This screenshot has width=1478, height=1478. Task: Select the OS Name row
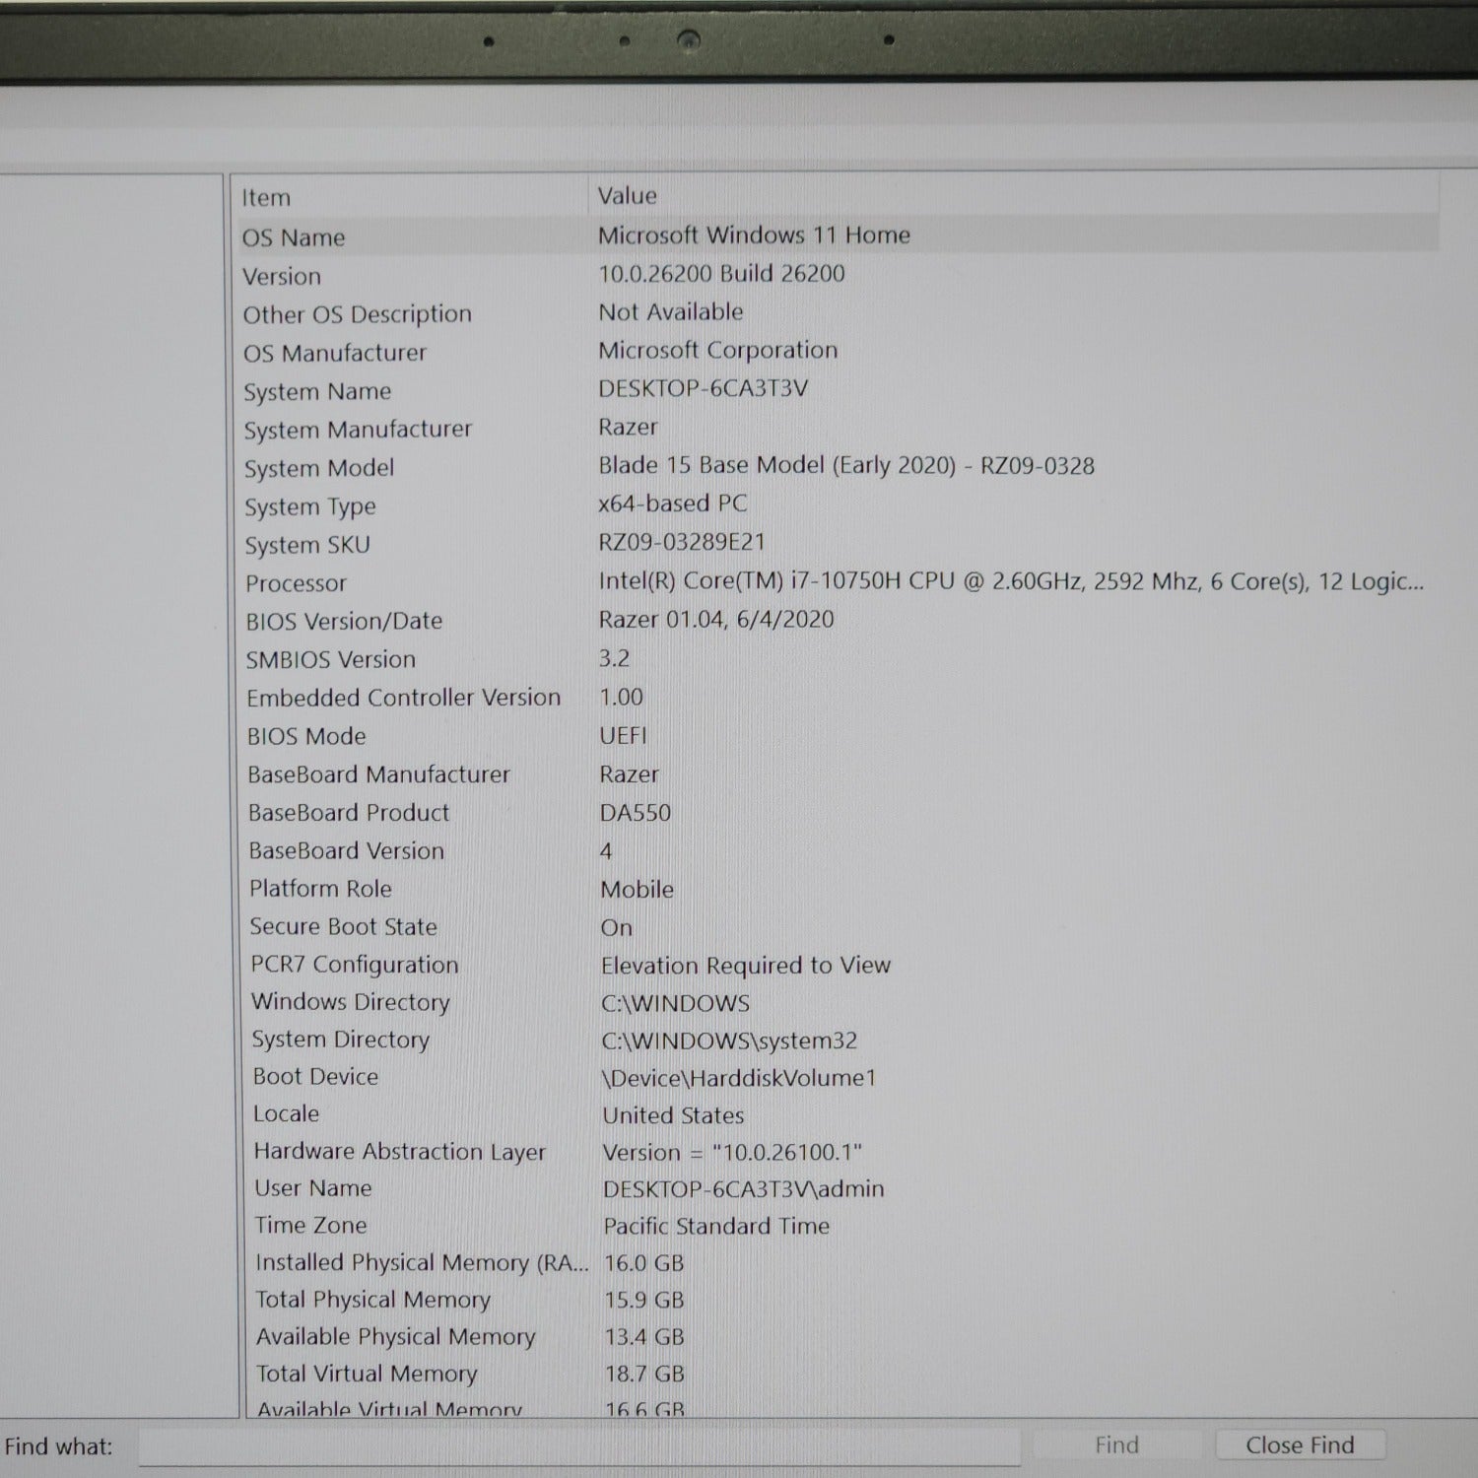(295, 237)
